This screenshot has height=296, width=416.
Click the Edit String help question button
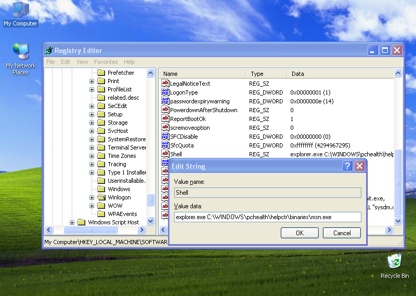point(347,166)
